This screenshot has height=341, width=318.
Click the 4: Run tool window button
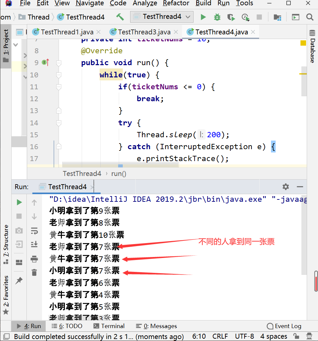coord(28,326)
